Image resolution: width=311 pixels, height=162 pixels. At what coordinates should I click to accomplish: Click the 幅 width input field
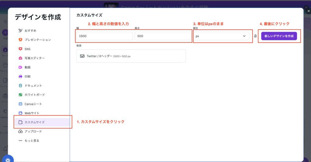(x=104, y=36)
